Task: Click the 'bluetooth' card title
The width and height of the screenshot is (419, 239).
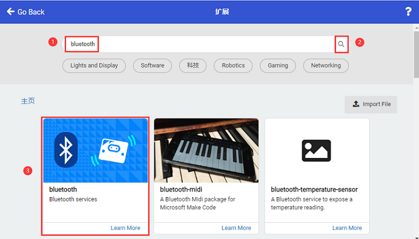Action: click(63, 189)
